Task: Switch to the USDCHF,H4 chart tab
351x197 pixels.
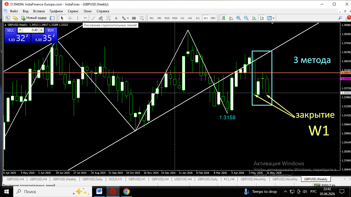Action: (x=183, y=179)
